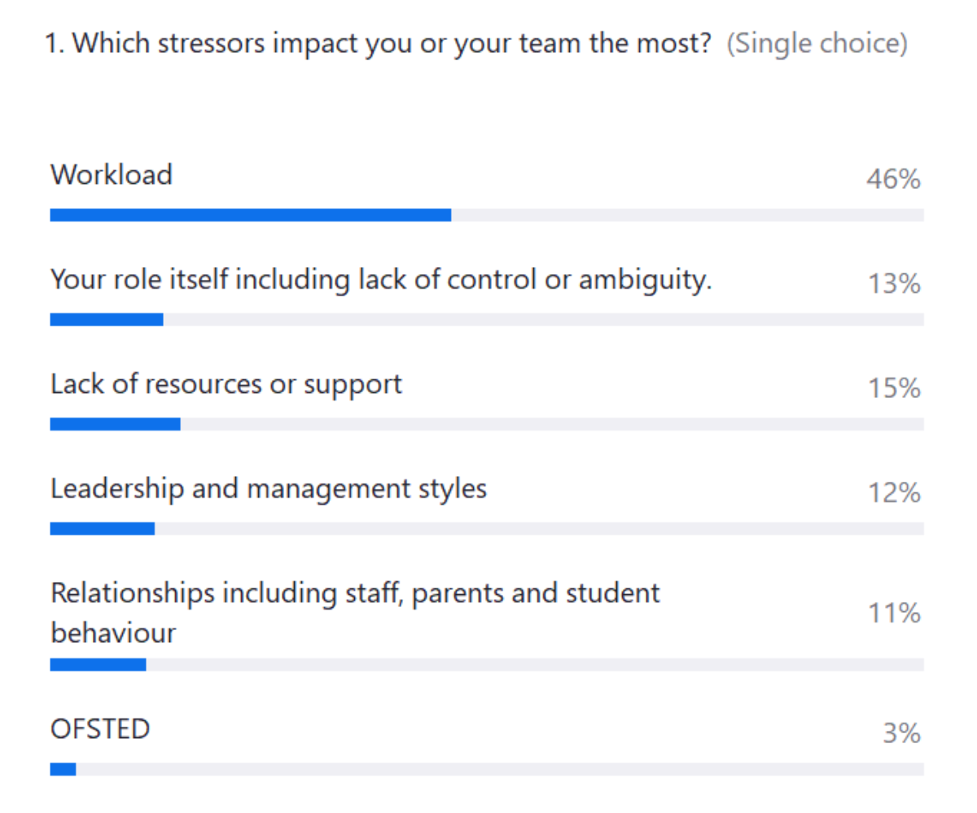Select "Your role itself" poll option
The image size is (977, 813).
coord(381,280)
